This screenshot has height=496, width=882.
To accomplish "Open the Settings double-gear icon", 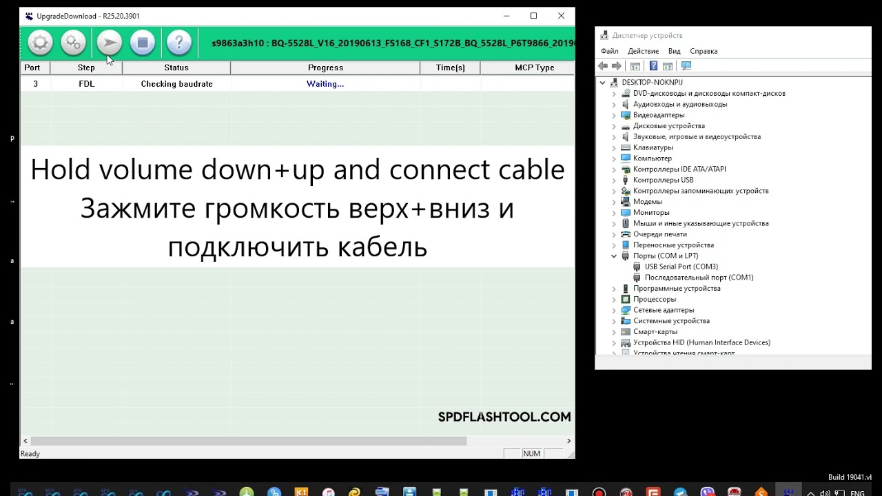I will [x=73, y=43].
